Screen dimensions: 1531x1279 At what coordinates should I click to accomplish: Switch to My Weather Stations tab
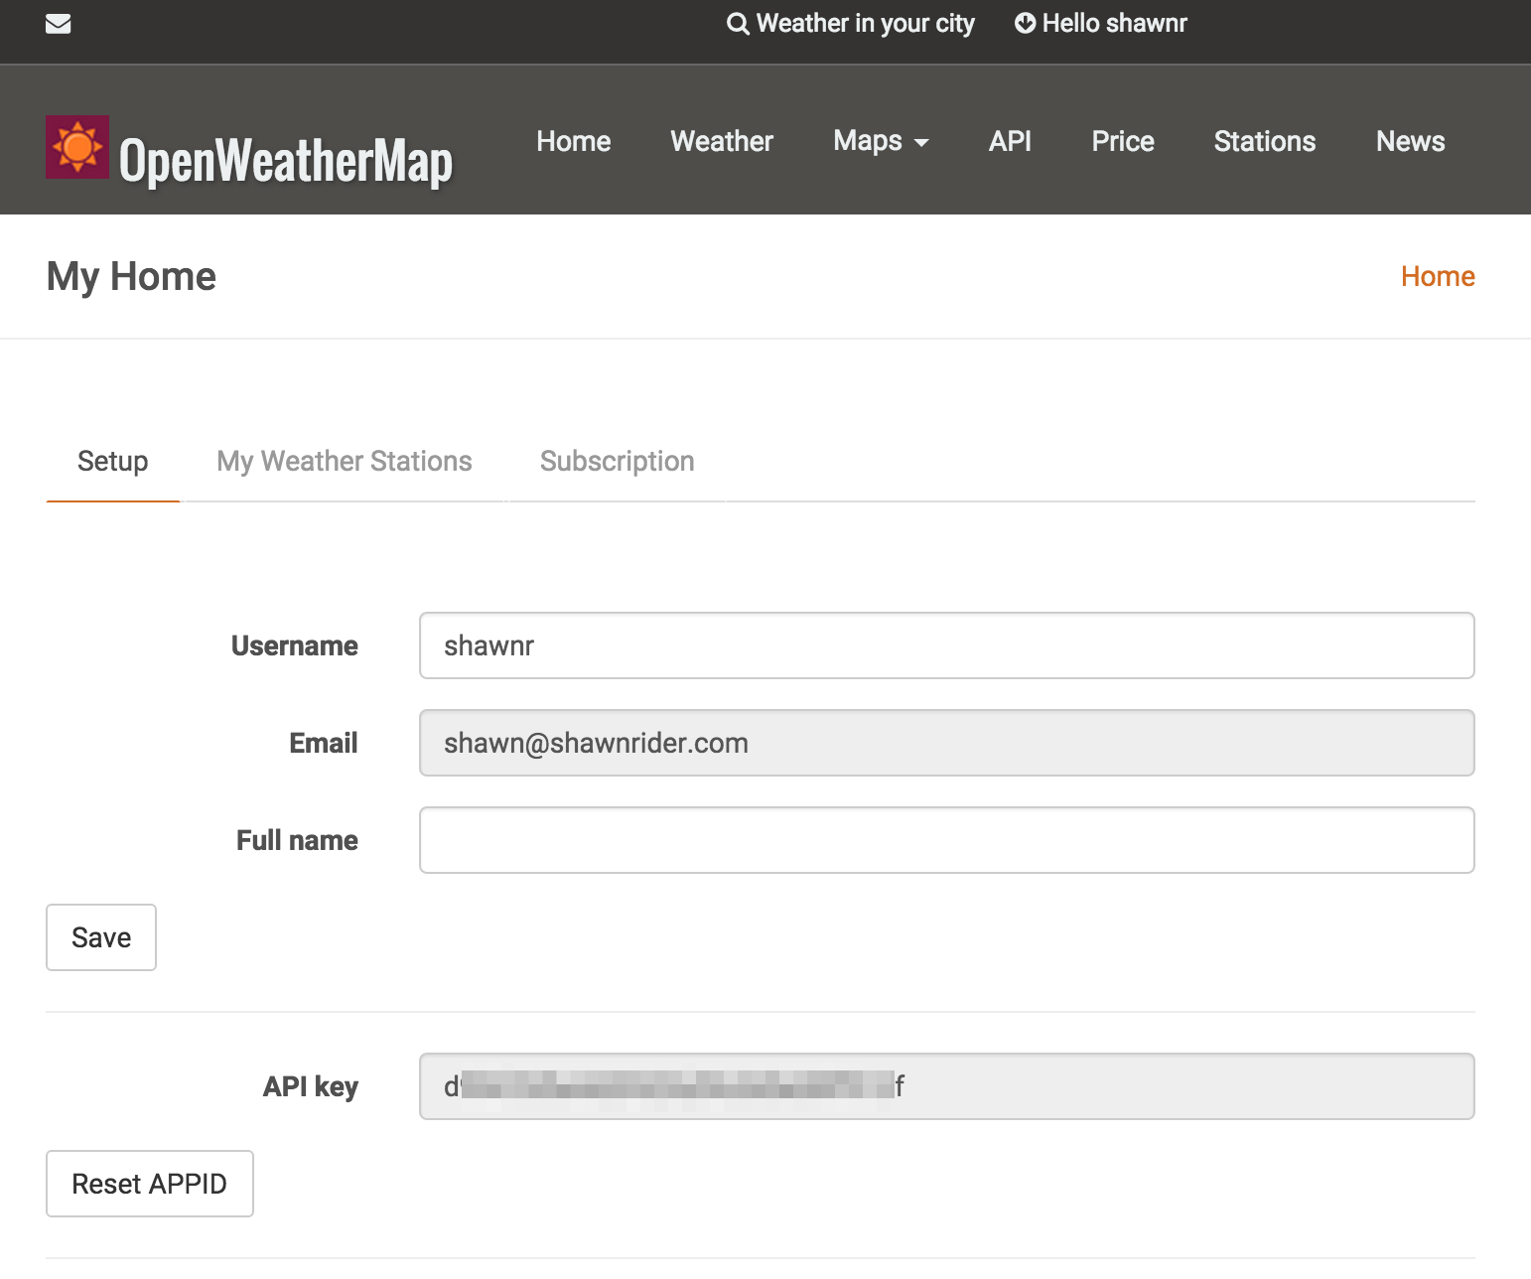[345, 461]
